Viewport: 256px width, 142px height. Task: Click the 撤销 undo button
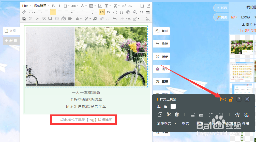tap(161, 44)
